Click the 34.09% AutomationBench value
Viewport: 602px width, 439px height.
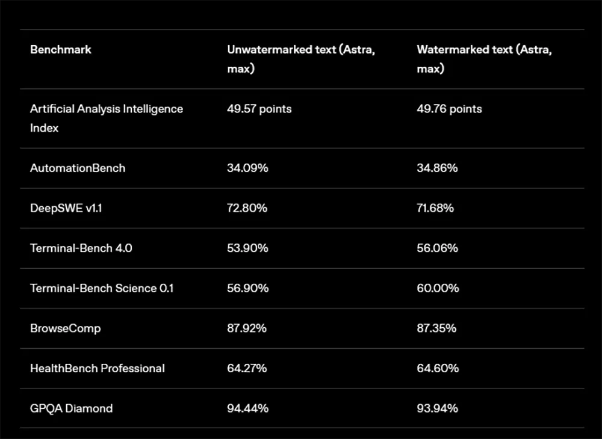pyautogui.click(x=247, y=168)
